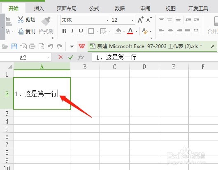
Task: Open fill color dropdown arrow
Action: tap(124, 31)
